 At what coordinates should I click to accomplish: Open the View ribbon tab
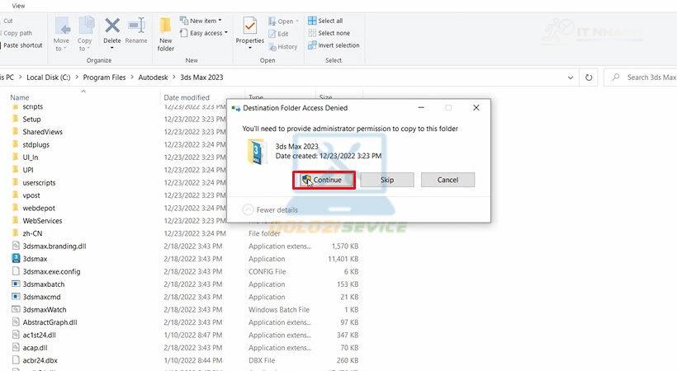18,6
